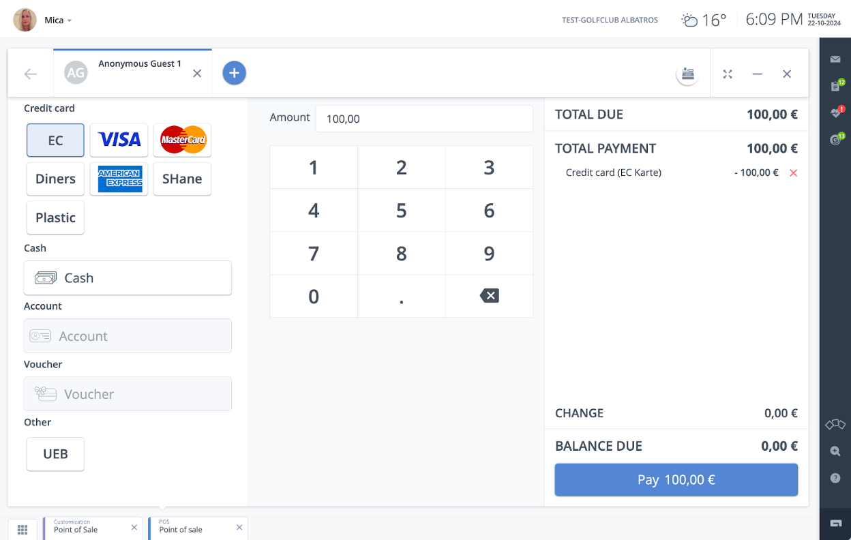
Task: Click the magnifier search icon in sidebar
Action: [x=835, y=451]
